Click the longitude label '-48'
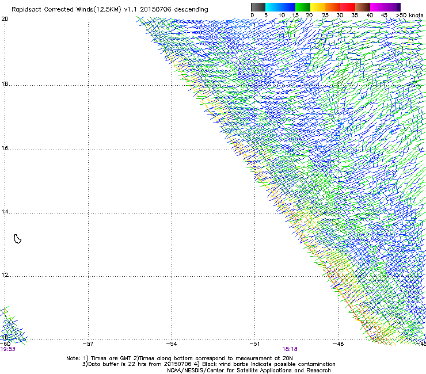This screenshot has width=426, height=374. [338, 344]
